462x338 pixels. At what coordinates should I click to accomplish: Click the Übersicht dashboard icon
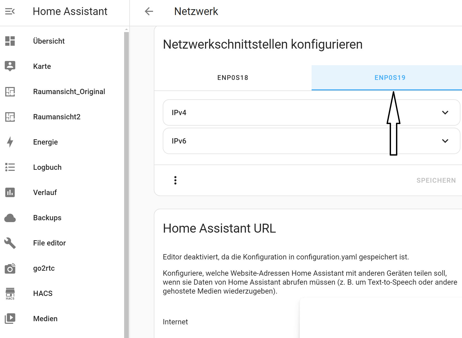pyautogui.click(x=10, y=41)
